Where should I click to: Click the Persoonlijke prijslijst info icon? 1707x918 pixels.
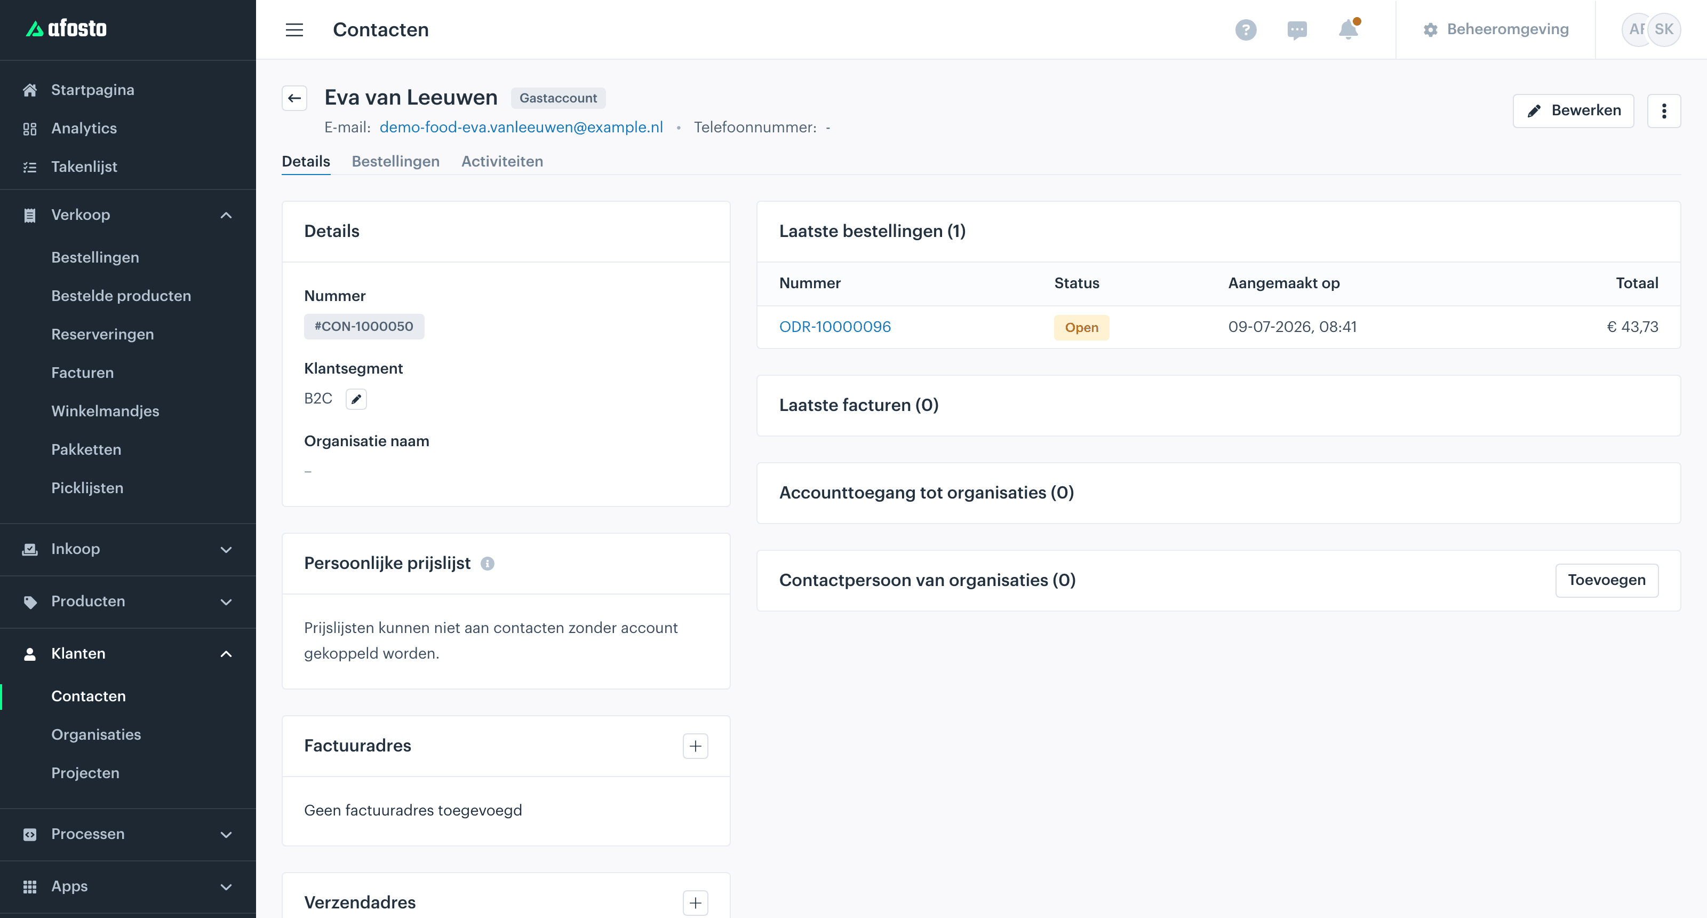click(488, 564)
